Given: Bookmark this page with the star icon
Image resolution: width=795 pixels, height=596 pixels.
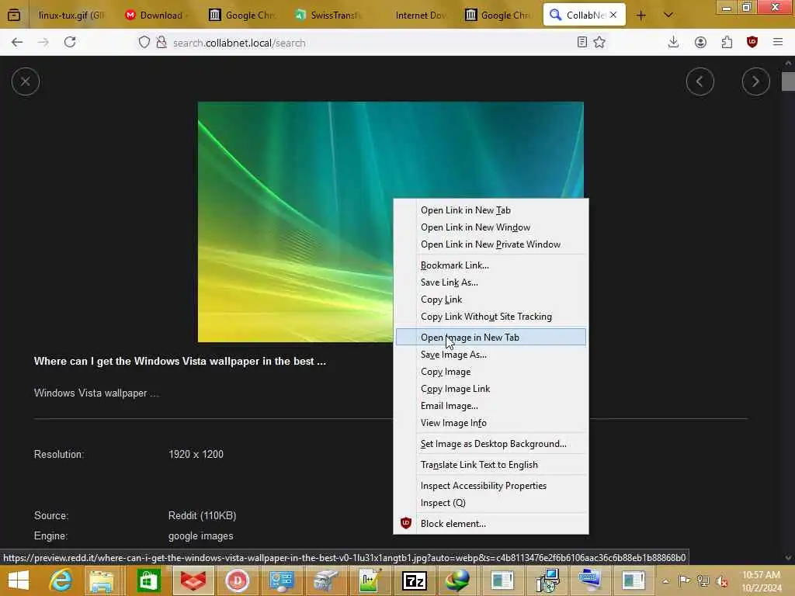Looking at the screenshot, I should coord(599,43).
